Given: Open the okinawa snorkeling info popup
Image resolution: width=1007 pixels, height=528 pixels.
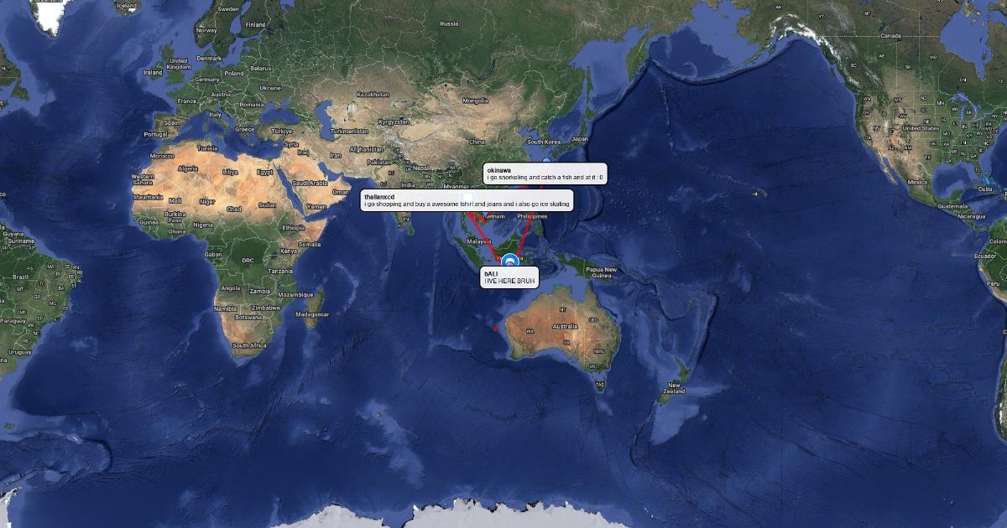Looking at the screenshot, I should coord(545,173).
